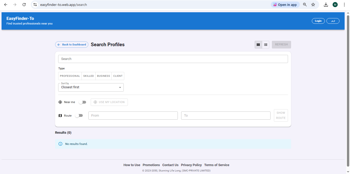Screen dimensions: 350x174
Task: Switch language with the Urdu button
Action: (x=333, y=21)
